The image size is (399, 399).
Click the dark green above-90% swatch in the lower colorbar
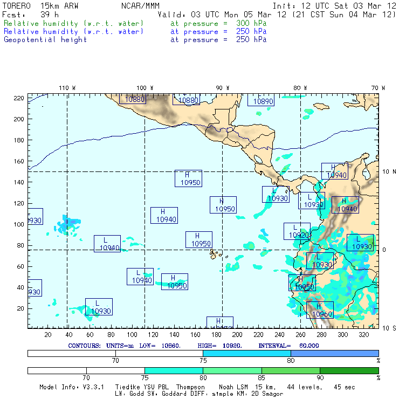coord(349,370)
